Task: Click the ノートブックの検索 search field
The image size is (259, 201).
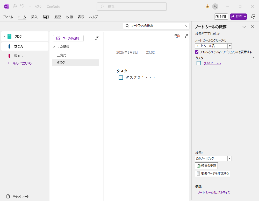Action: tap(155, 26)
